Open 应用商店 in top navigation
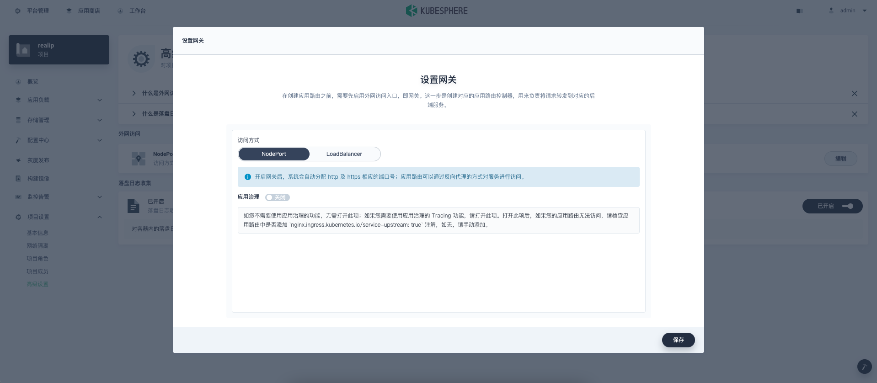 point(89,11)
